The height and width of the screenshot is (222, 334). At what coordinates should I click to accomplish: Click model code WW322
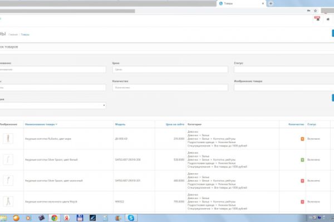[x=120, y=201]
